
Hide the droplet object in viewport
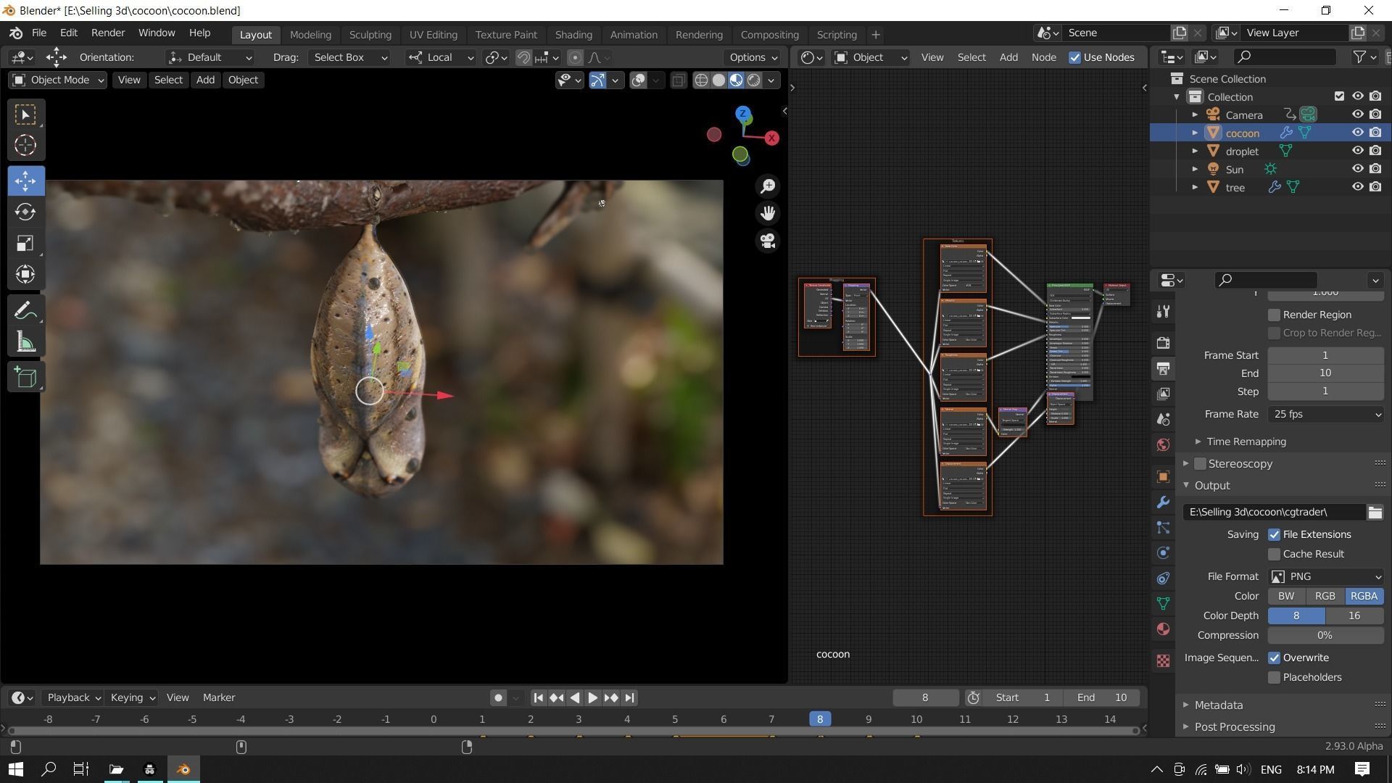[1357, 151]
